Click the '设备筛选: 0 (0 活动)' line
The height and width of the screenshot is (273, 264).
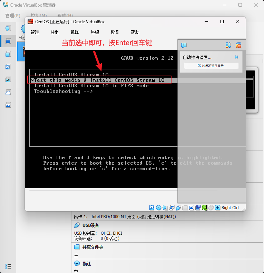(97, 238)
